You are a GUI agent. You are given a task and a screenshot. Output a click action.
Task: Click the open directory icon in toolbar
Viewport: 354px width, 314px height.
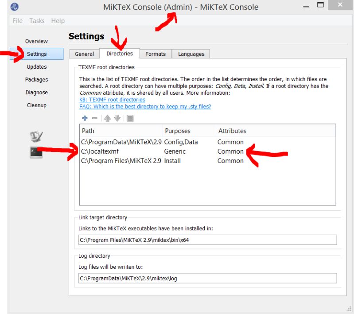[130, 118]
